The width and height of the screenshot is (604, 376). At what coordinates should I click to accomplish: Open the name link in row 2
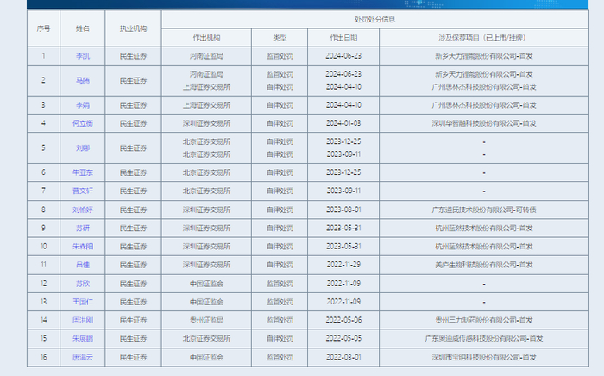83,80
